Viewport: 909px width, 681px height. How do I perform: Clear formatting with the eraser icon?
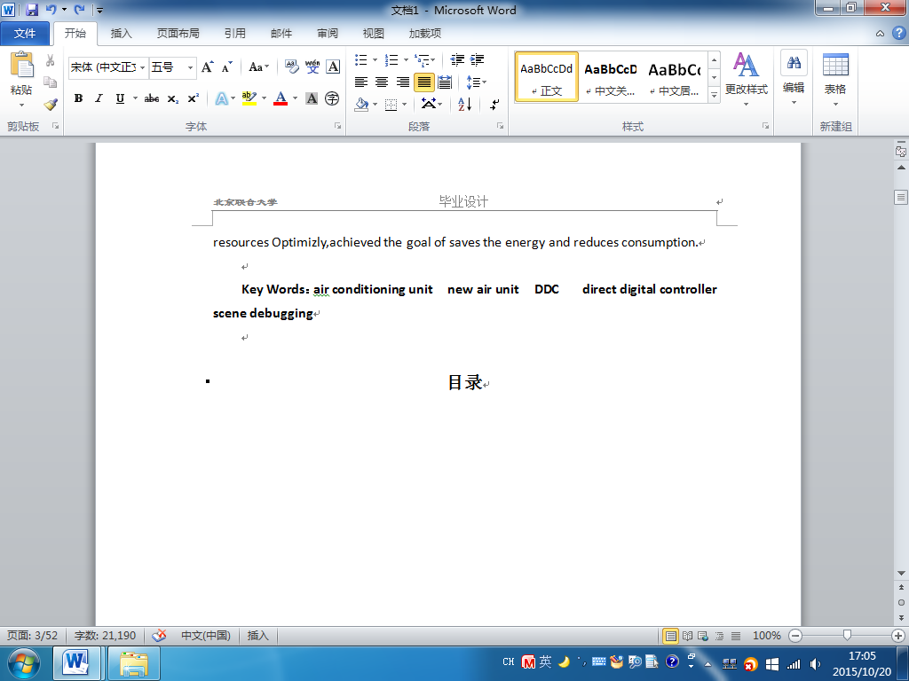tap(291, 67)
